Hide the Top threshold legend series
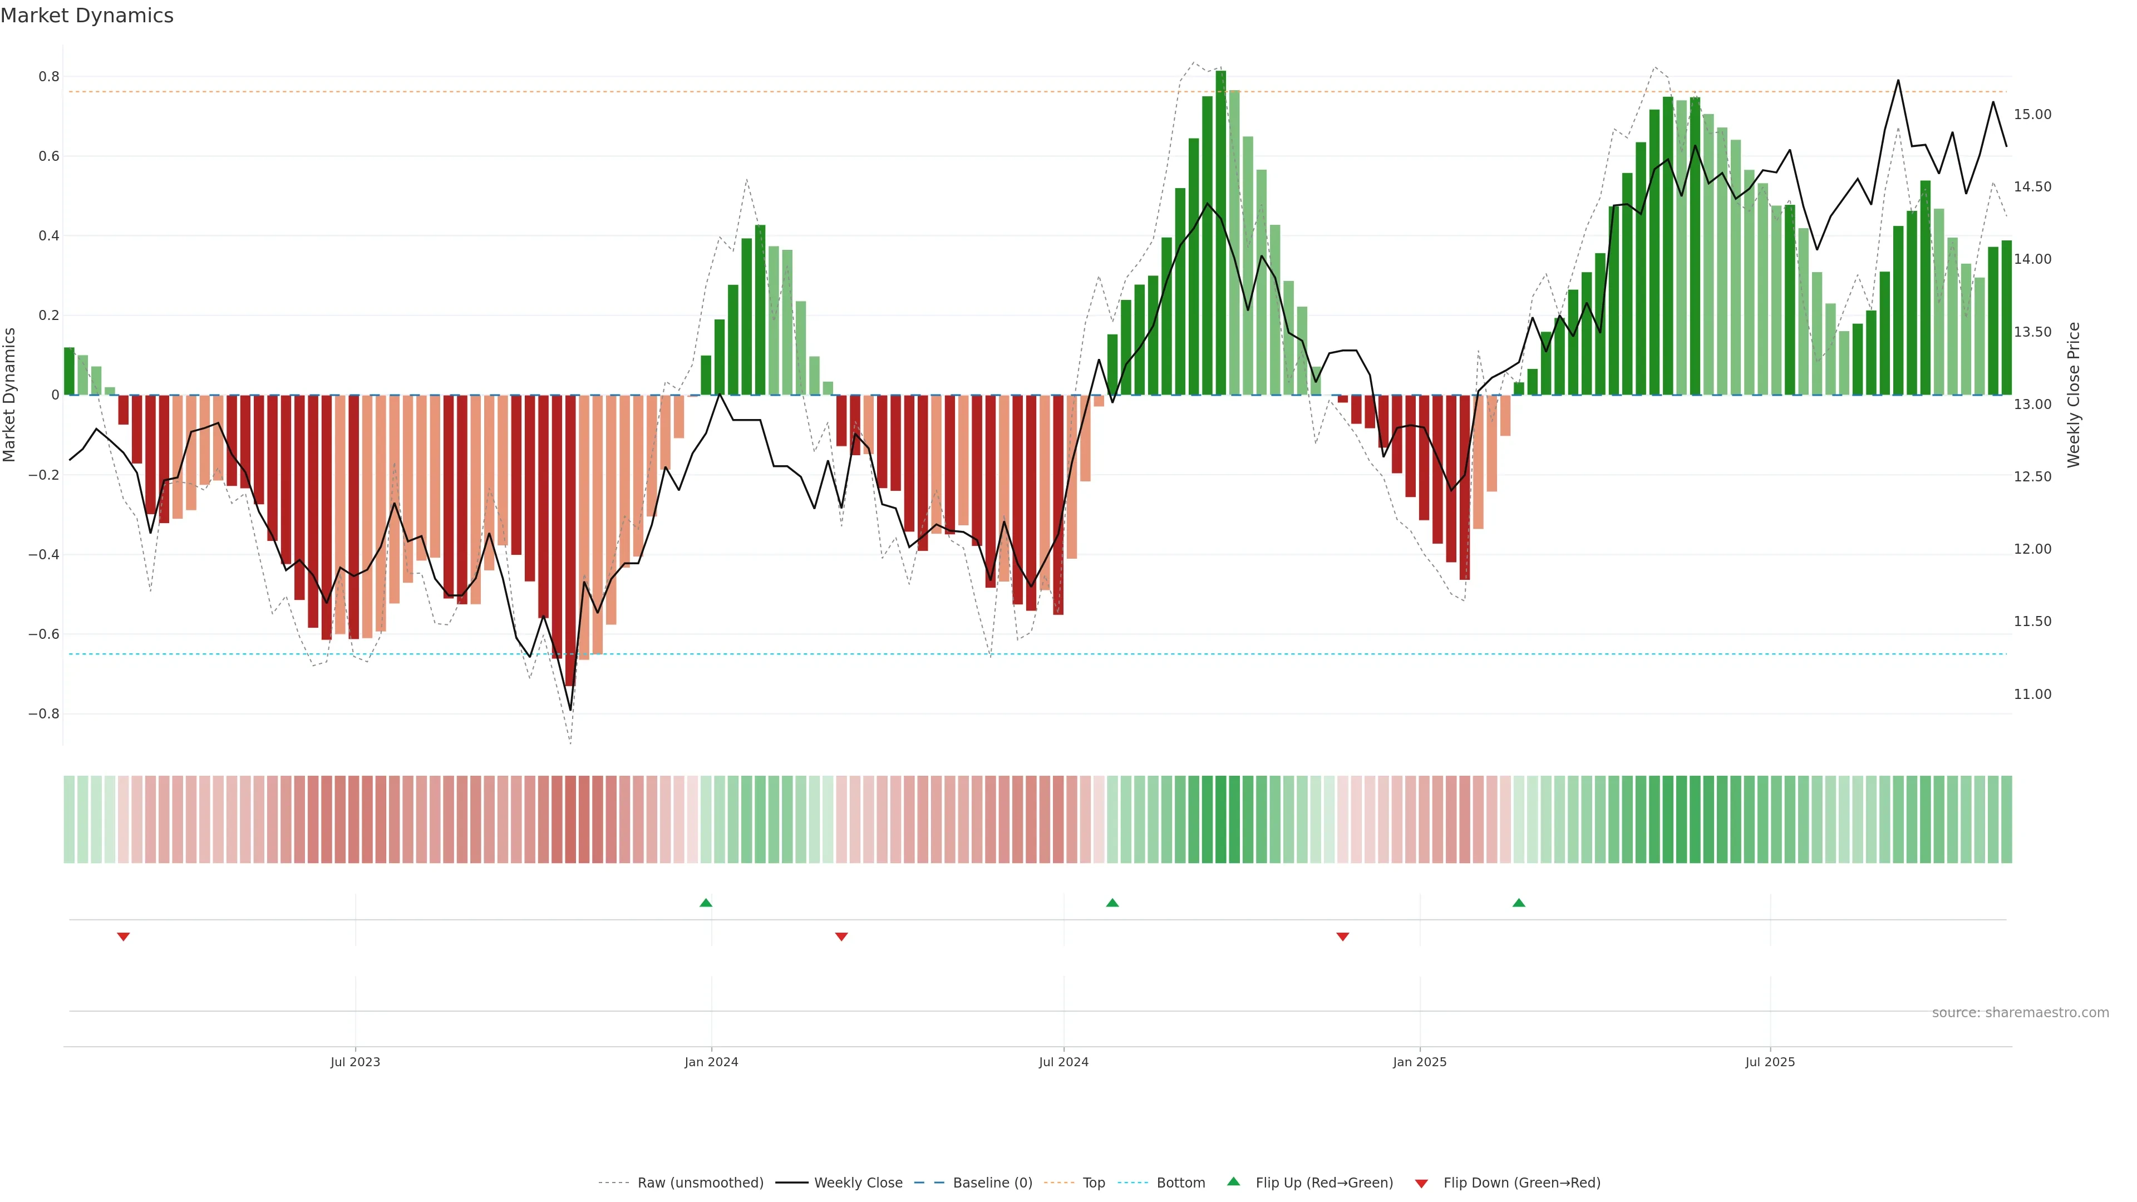This screenshot has width=2137, height=1202. coord(1094,1182)
